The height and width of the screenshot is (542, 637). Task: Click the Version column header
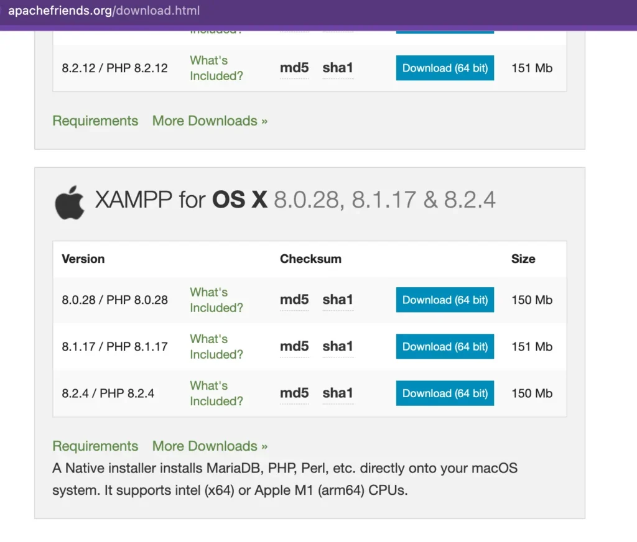tap(83, 259)
